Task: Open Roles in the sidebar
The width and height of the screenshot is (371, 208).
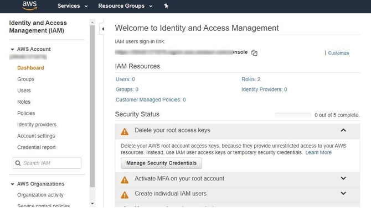Action: [24, 102]
